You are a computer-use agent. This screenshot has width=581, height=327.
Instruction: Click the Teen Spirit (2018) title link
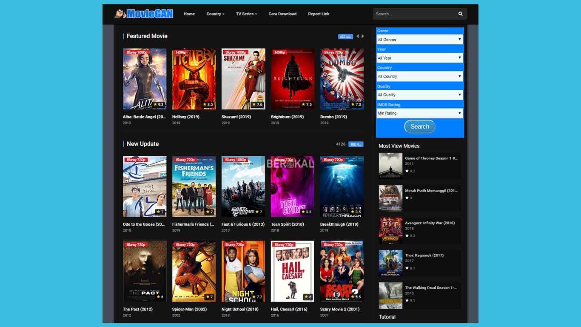tap(288, 224)
